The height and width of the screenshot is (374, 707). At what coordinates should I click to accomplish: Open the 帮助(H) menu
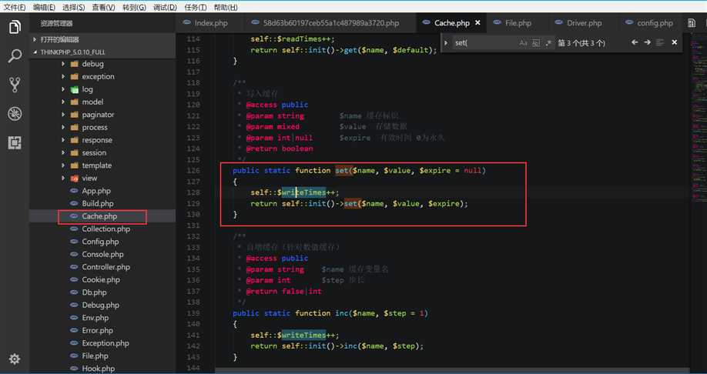tap(226, 7)
